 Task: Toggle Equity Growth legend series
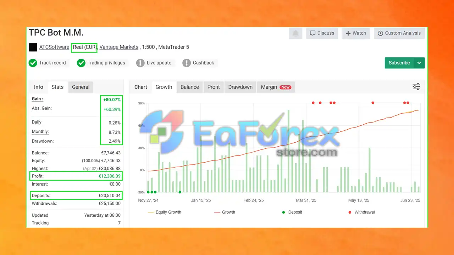click(165, 212)
